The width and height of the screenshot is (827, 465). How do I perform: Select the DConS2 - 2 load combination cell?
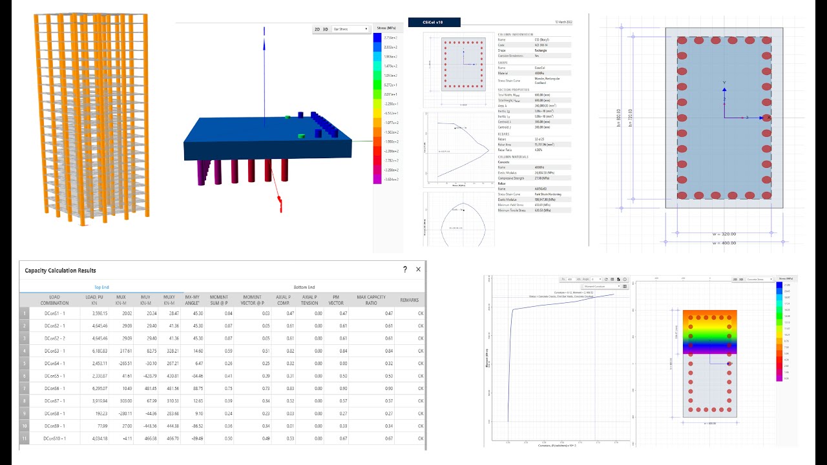coord(54,338)
